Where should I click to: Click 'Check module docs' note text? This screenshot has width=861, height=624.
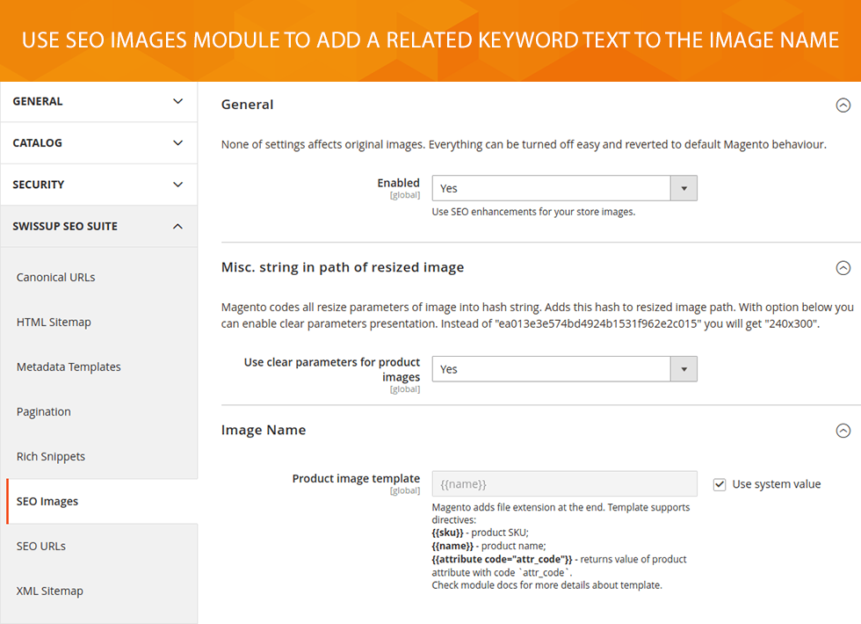point(546,585)
